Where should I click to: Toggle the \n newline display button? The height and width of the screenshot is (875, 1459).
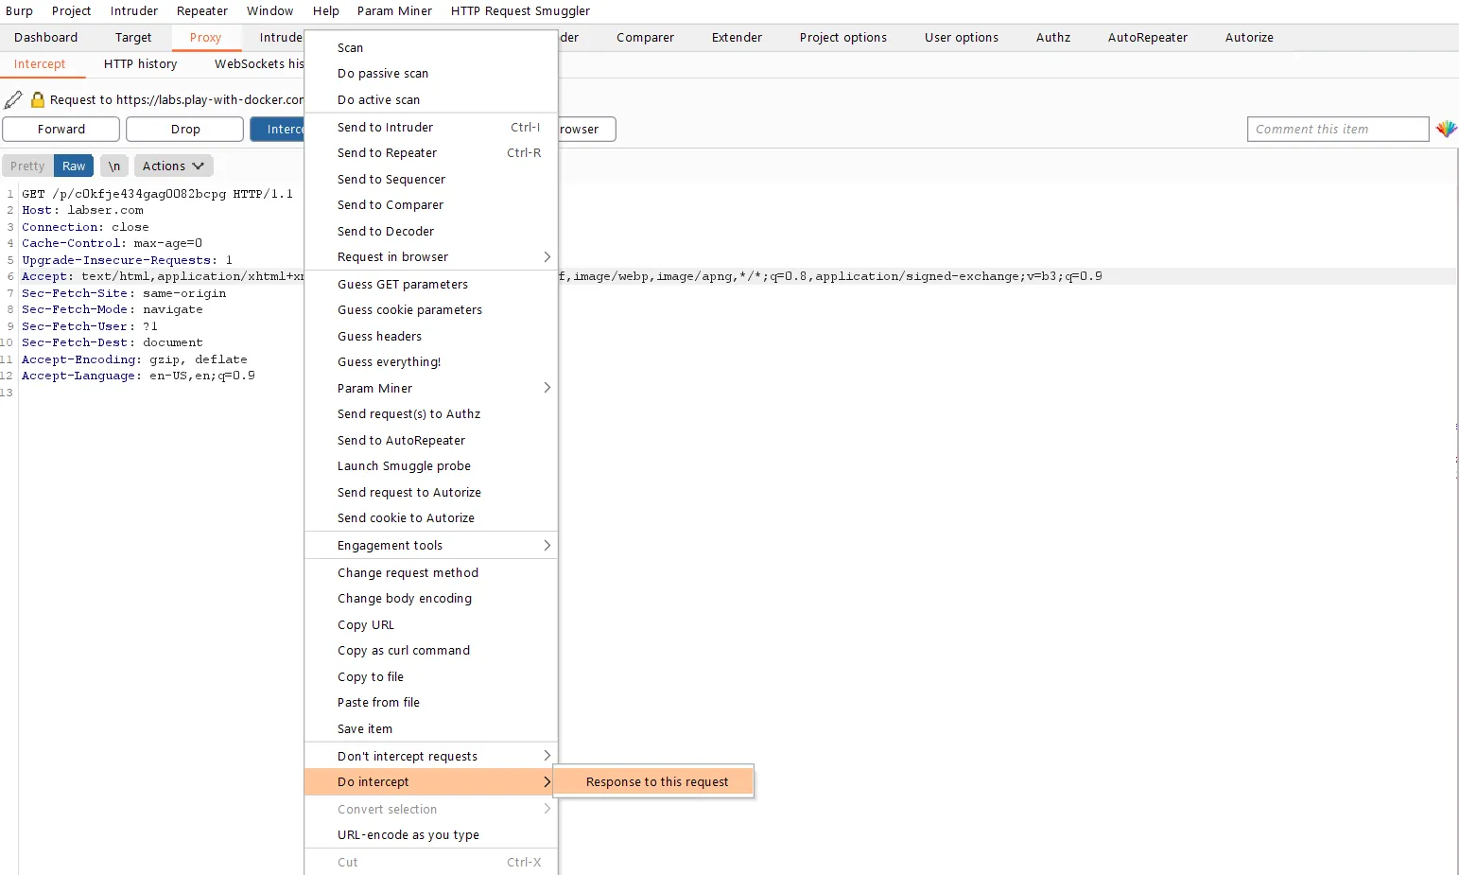pos(113,166)
